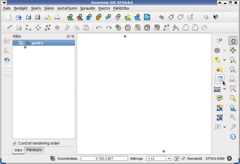Create new shapefile layer with star icon
Viewport: 240px width, 164px height.
point(128,17)
